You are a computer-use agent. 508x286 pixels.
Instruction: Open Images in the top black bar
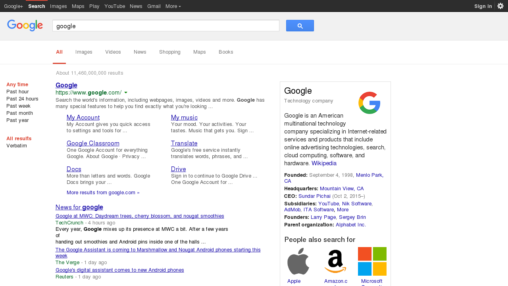click(58, 6)
